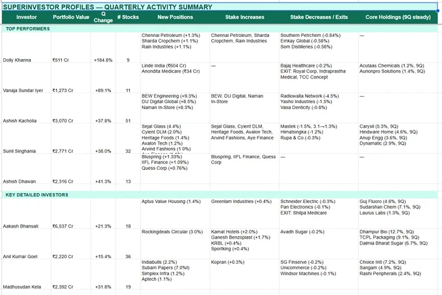Select the '+41.3%' quarterly change cell
Screen dimensions: 442x295
pyautogui.click(x=103, y=169)
